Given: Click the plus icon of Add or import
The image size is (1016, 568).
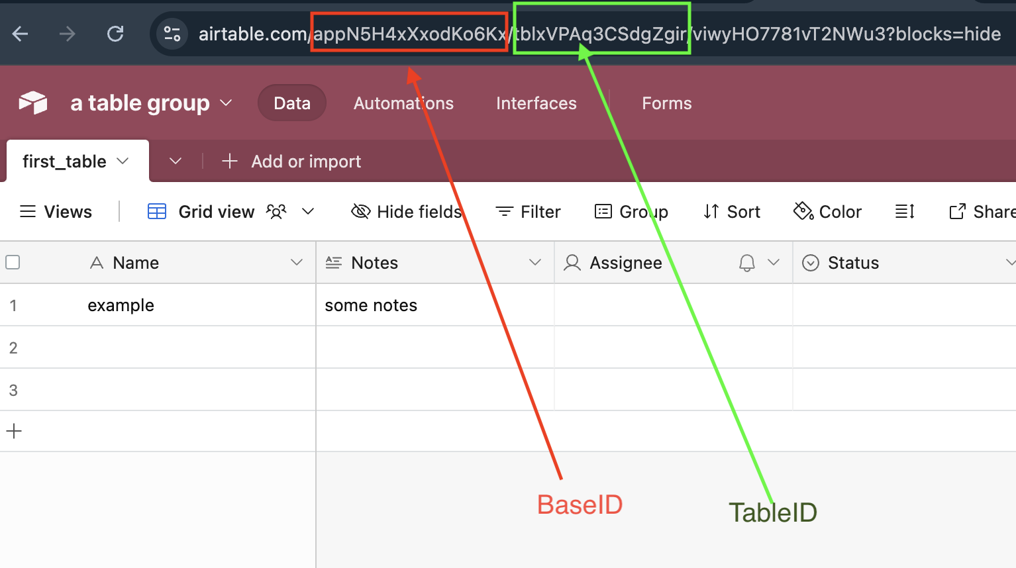Looking at the screenshot, I should pyautogui.click(x=230, y=161).
